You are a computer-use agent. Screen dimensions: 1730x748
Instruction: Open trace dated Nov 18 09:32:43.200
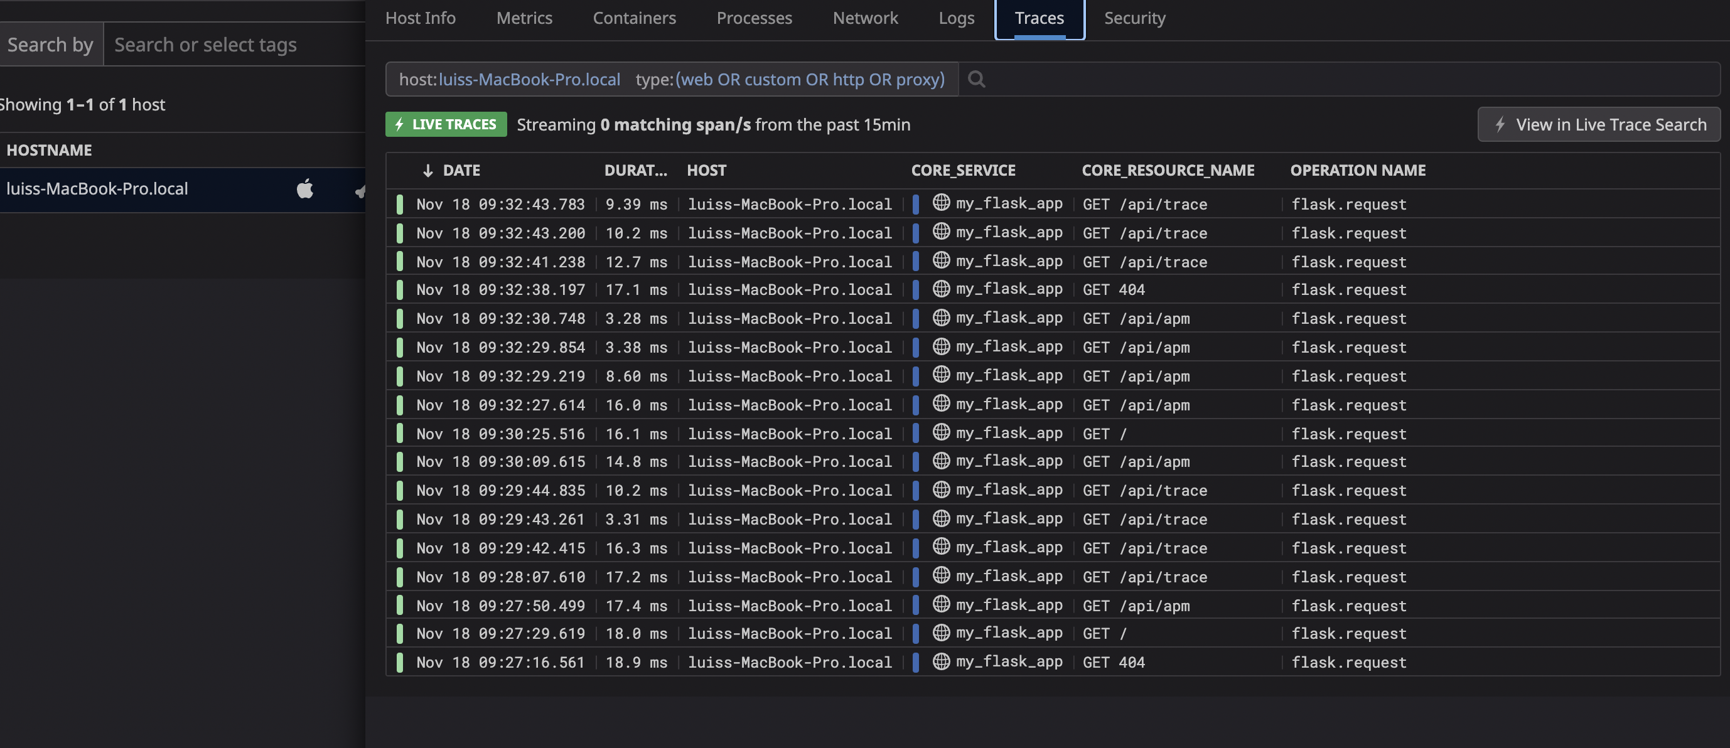click(x=1052, y=233)
